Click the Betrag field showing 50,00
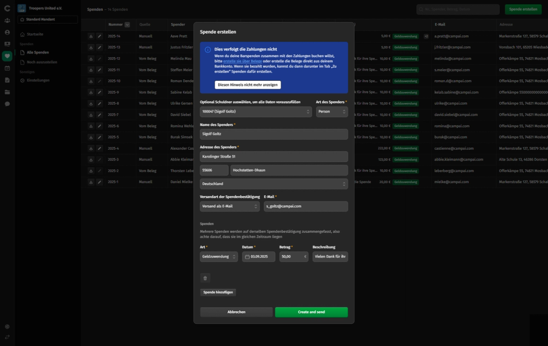This screenshot has height=346, width=548. 294,257
